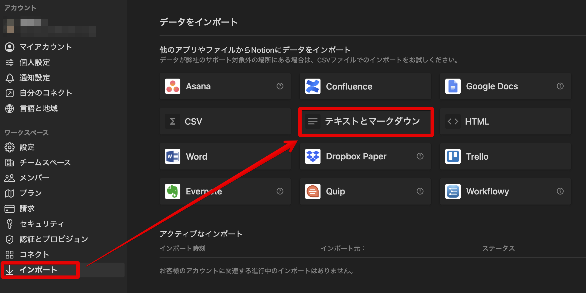Open help icon beside Google Docs
Image resolution: width=586 pixels, height=293 pixels.
click(x=560, y=86)
